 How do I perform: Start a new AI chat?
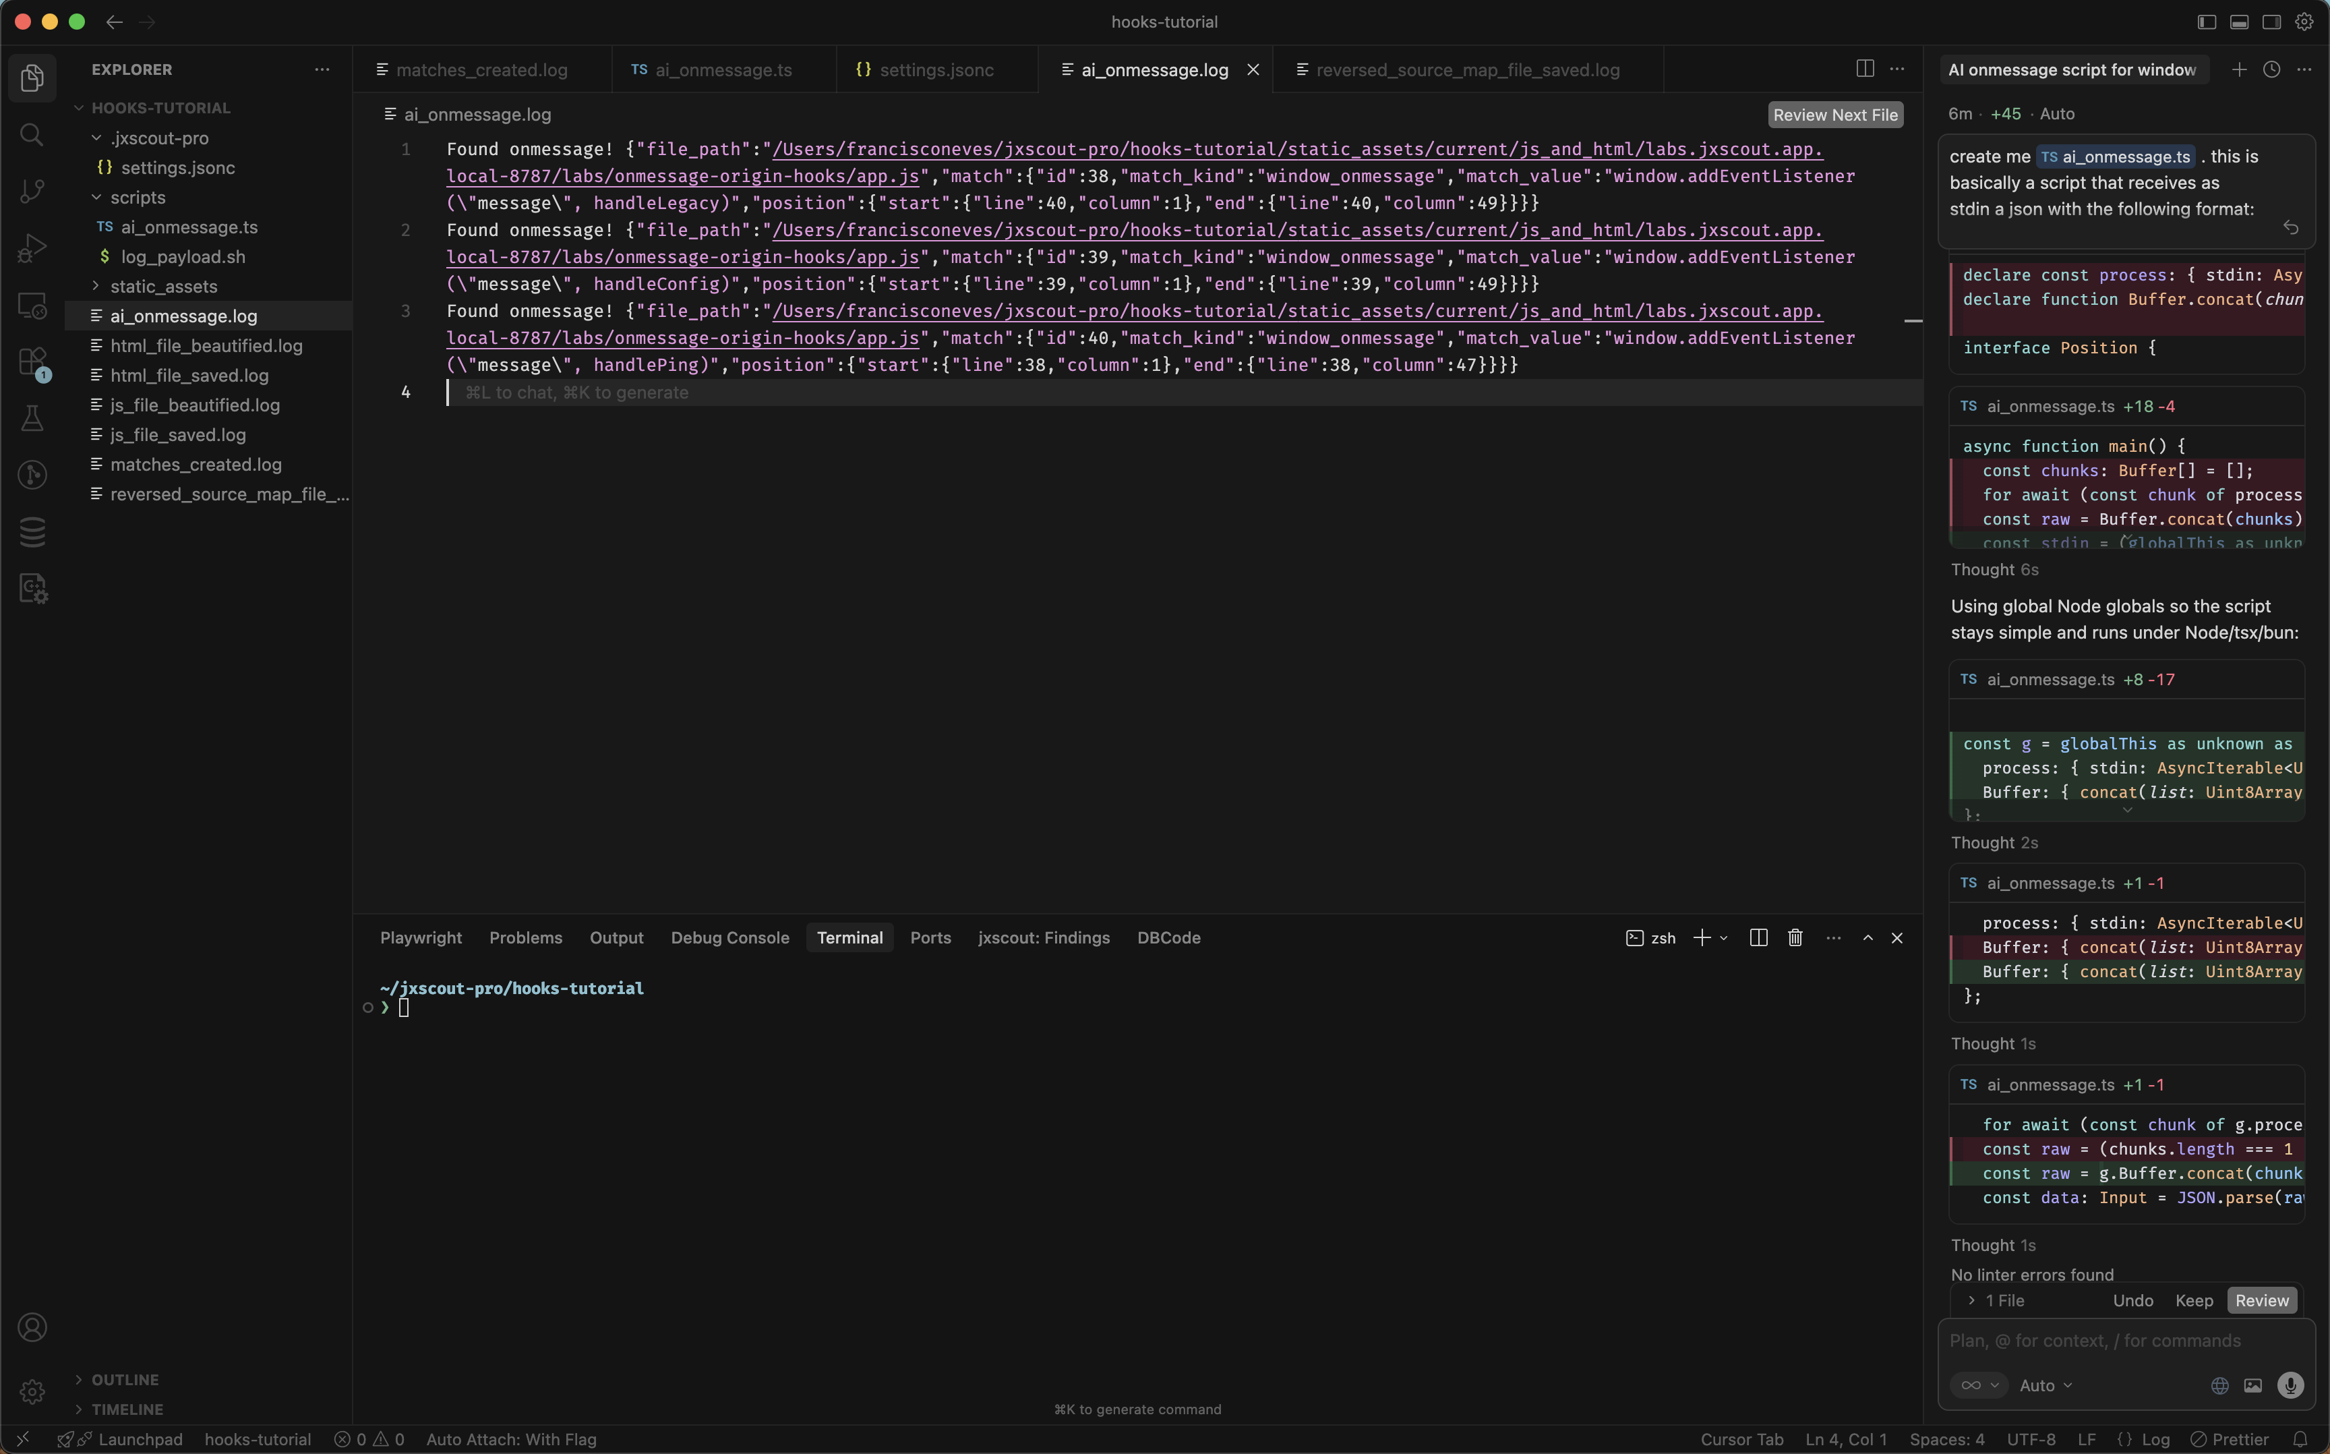tap(2239, 69)
